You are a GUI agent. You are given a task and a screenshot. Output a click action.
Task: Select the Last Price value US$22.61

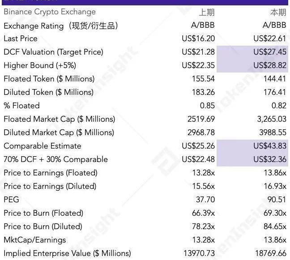point(270,38)
